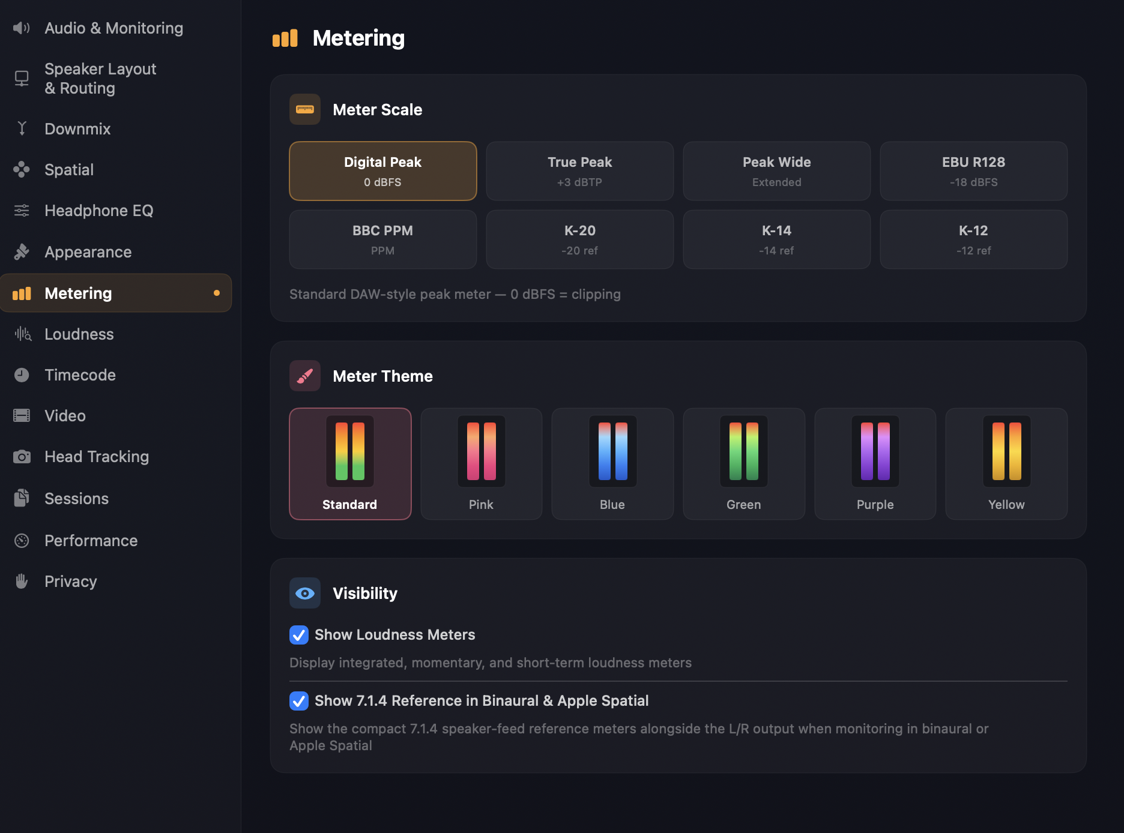Click the Meter Scale heading
The width and height of the screenshot is (1124, 833).
click(378, 110)
